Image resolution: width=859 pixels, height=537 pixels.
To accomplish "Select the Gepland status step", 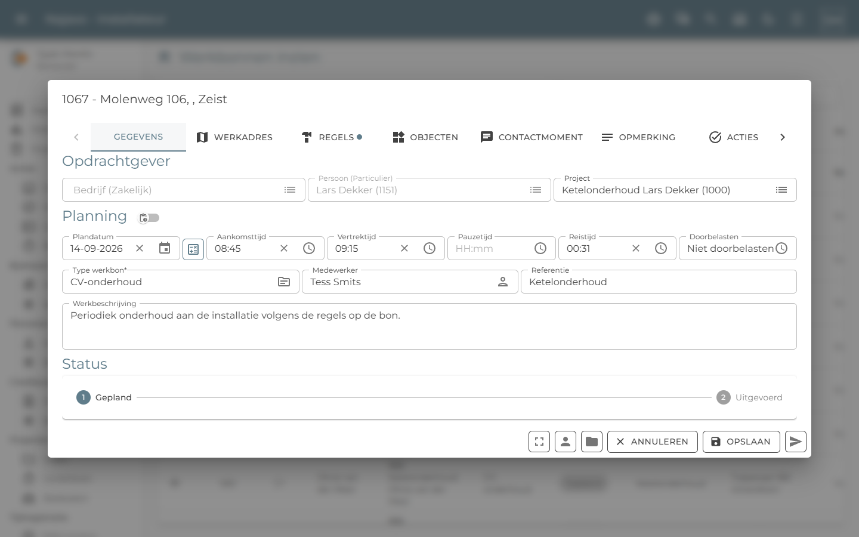I will [104, 397].
